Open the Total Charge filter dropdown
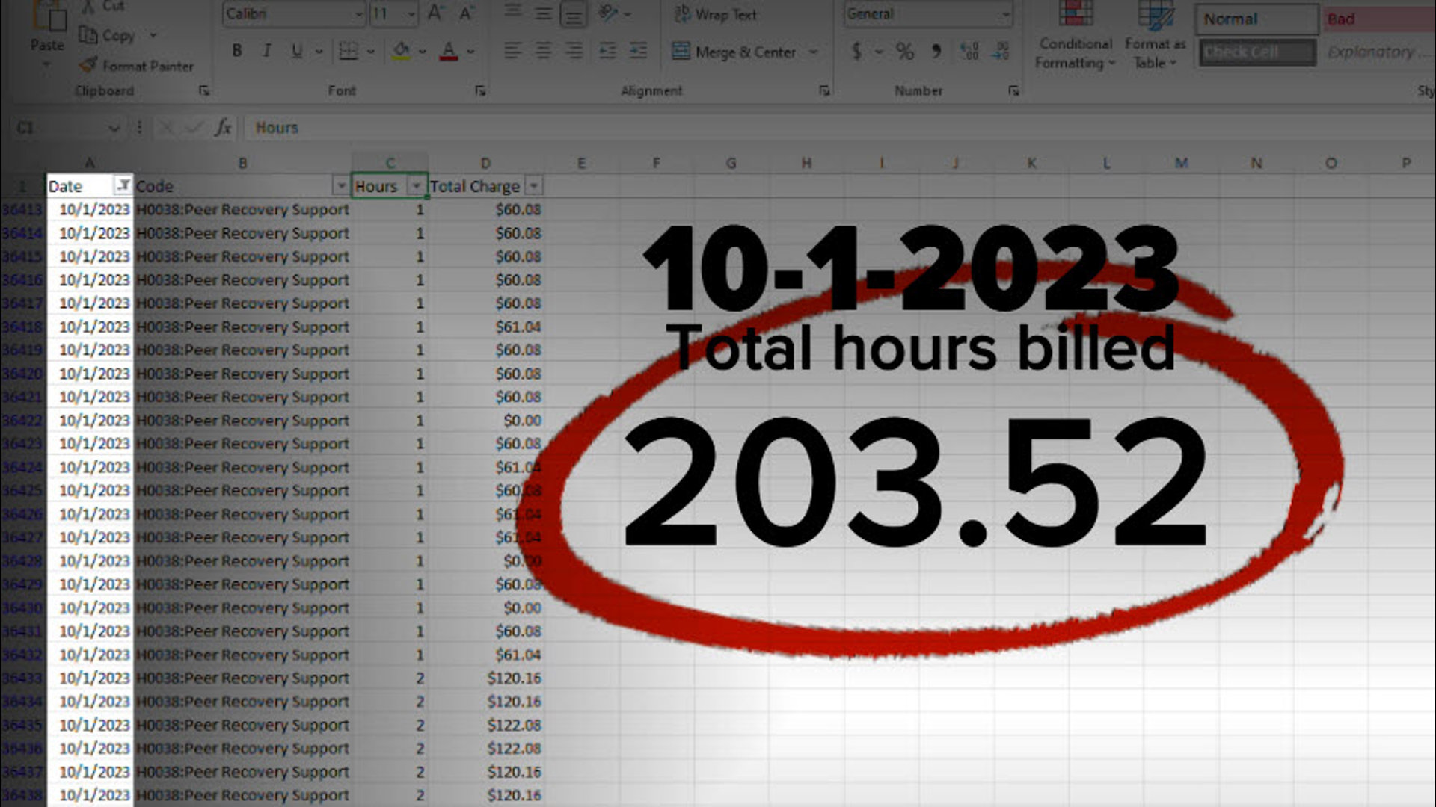 (x=534, y=185)
